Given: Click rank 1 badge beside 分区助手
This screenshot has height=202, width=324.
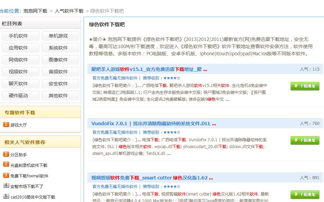Looking at the screenshot, I should (x=6, y=154).
